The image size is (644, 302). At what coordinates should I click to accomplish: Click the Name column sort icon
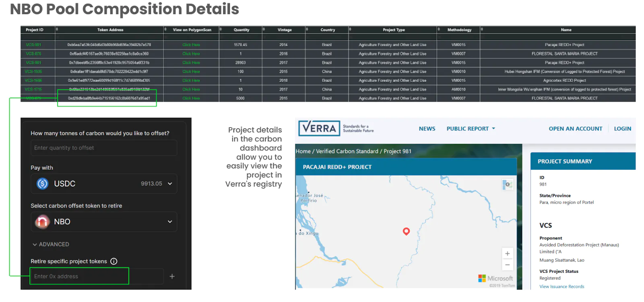click(482, 29)
